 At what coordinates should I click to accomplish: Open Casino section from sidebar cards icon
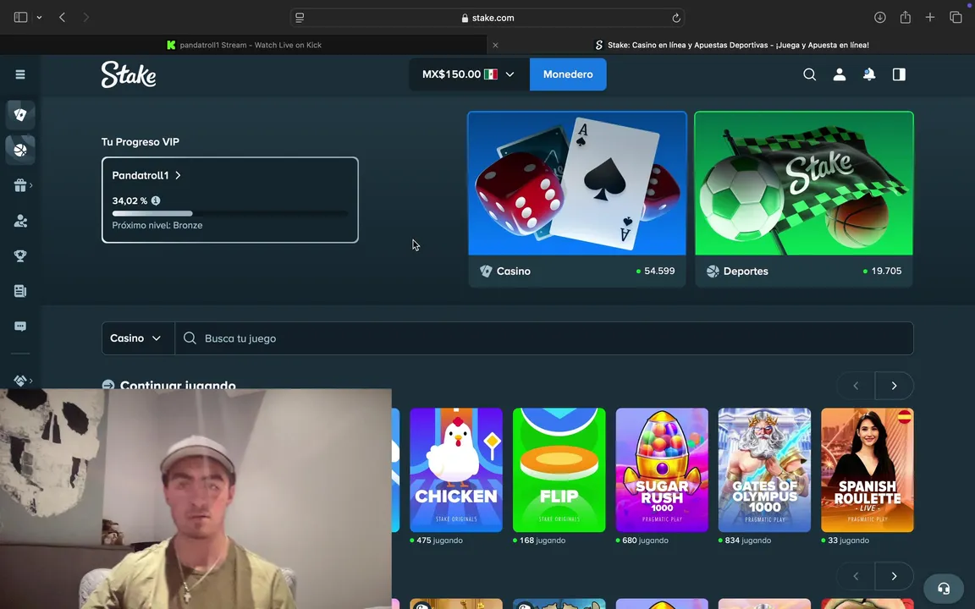tap(20, 114)
